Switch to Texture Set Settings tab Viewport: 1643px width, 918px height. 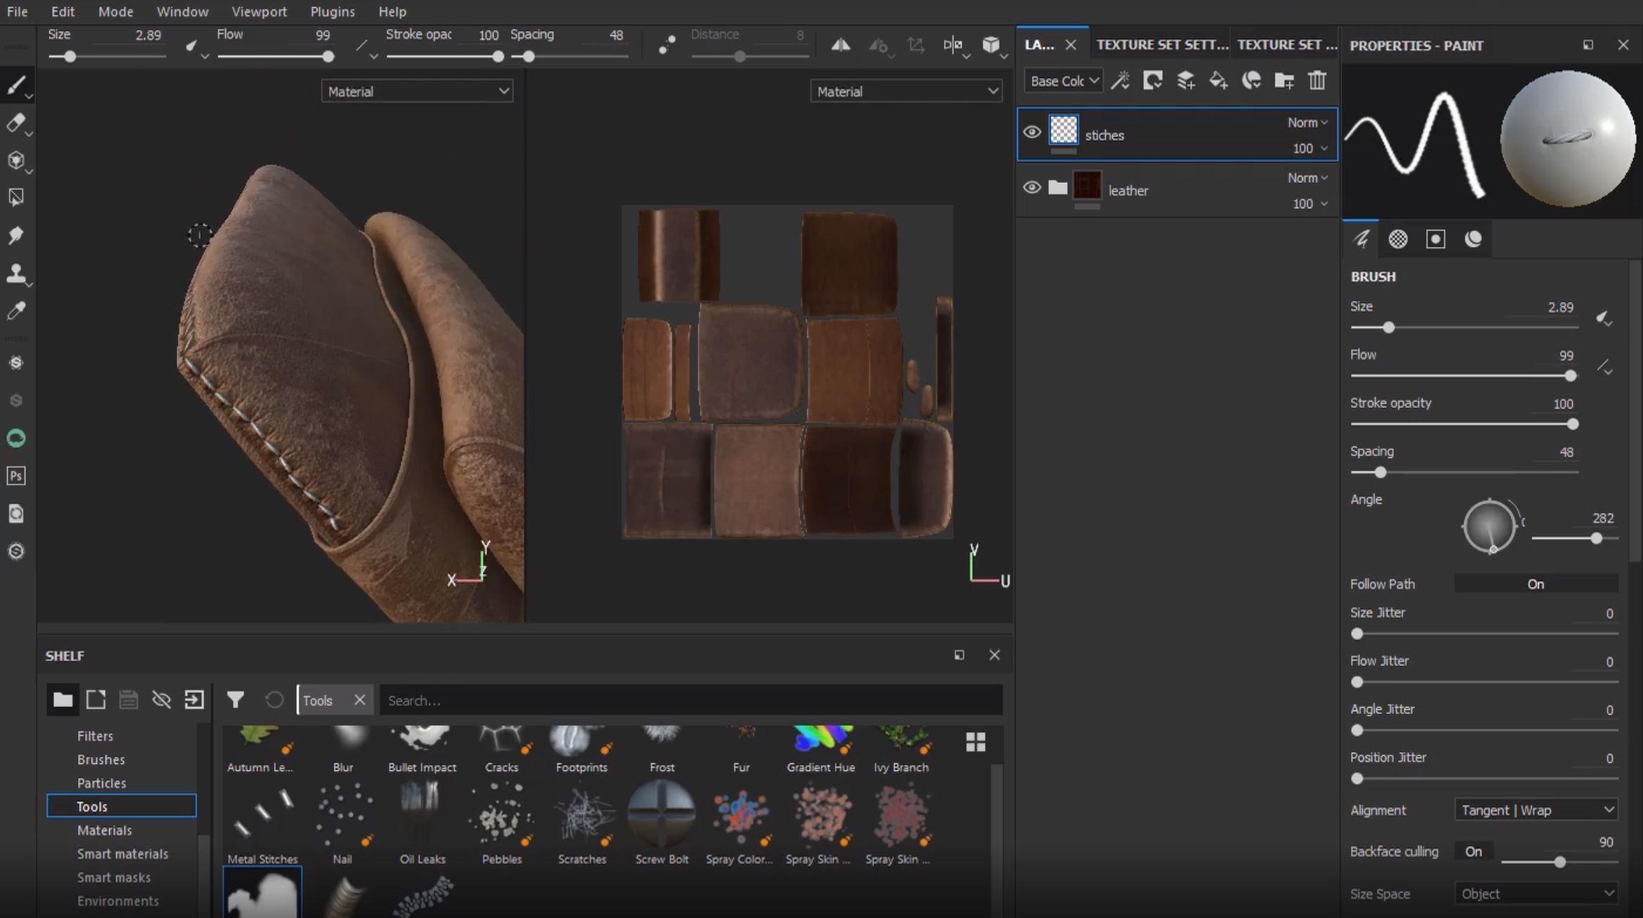click(x=1161, y=44)
